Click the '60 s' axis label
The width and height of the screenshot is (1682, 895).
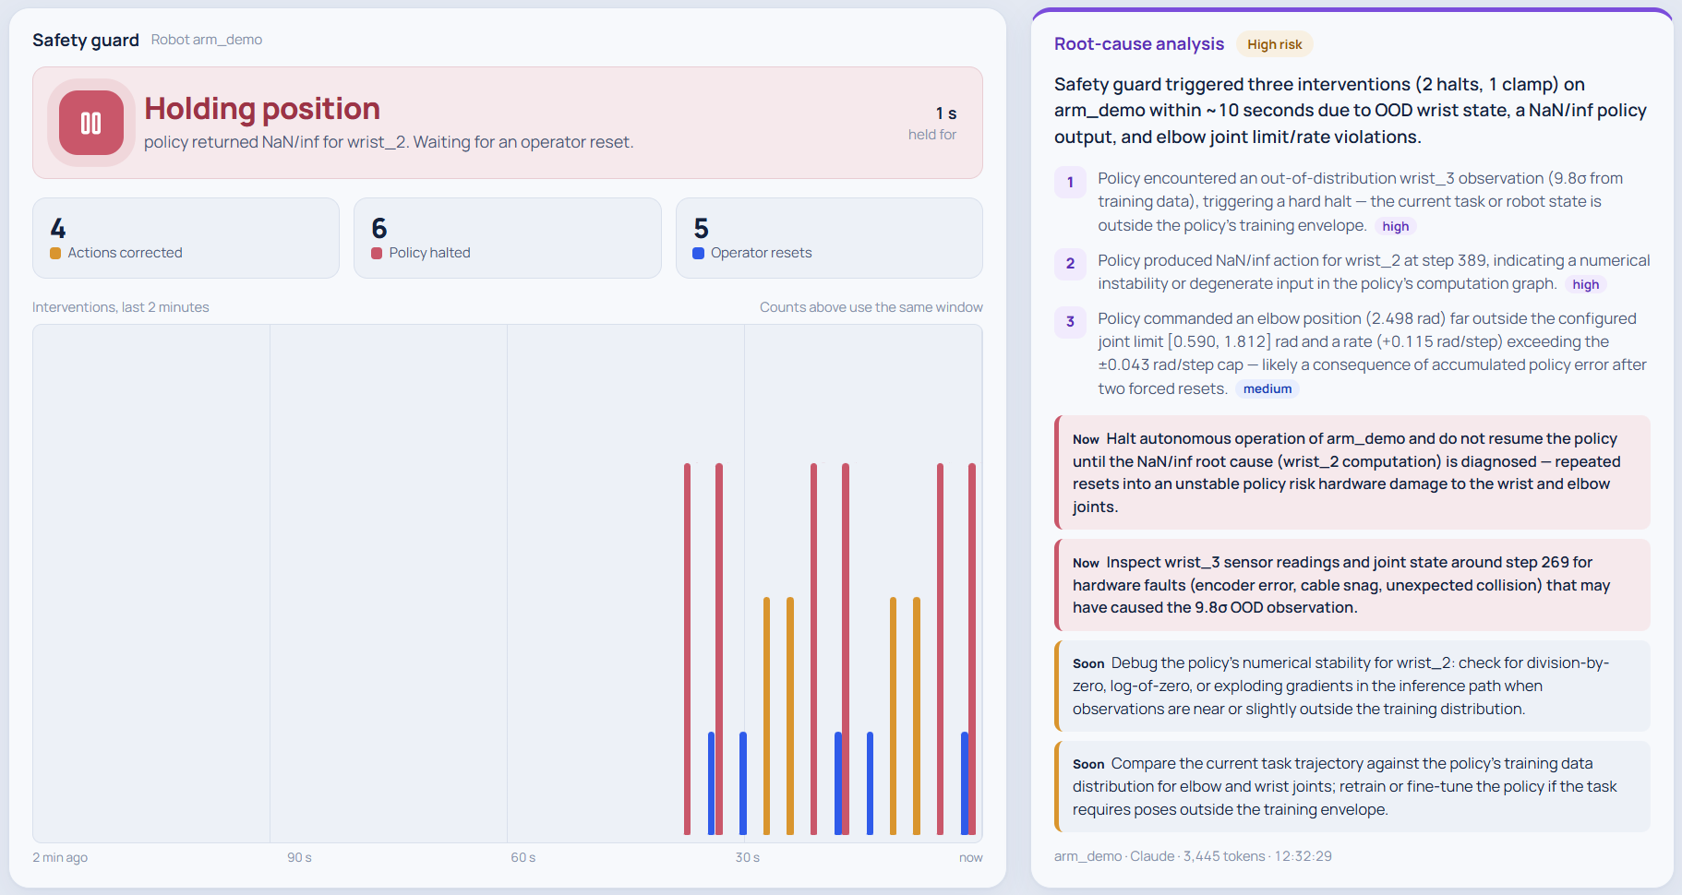pos(523,857)
